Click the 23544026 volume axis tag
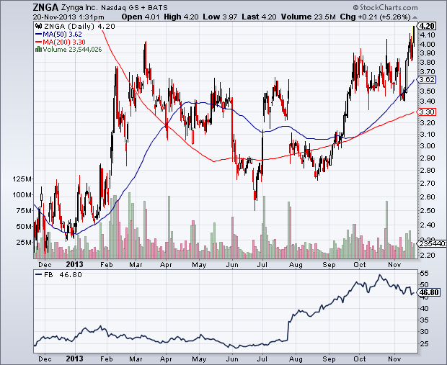Image resolution: width=447 pixels, height=365 pixels. pyautogui.click(x=432, y=244)
